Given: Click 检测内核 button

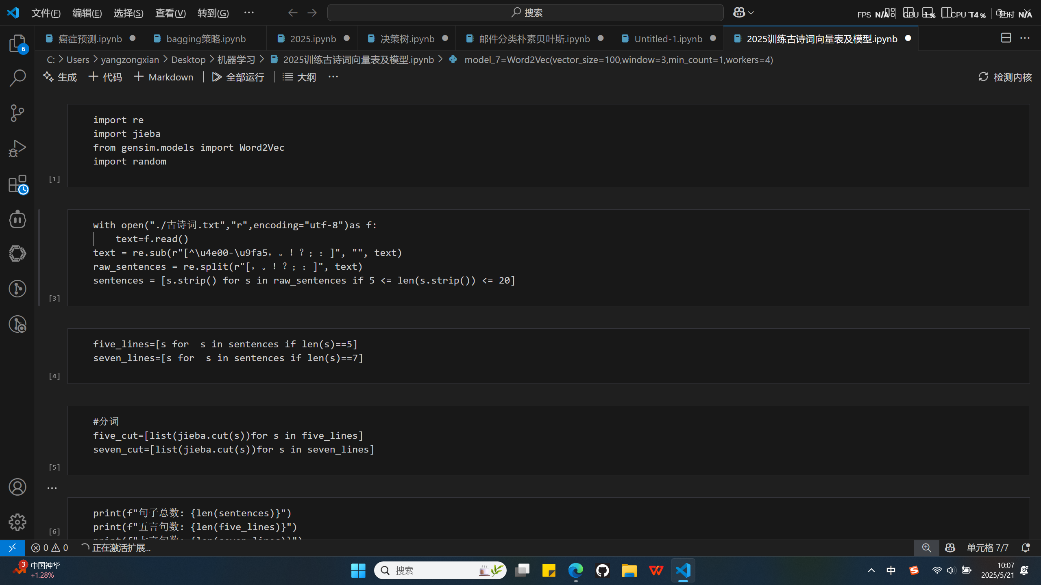Looking at the screenshot, I should [x=1005, y=77].
